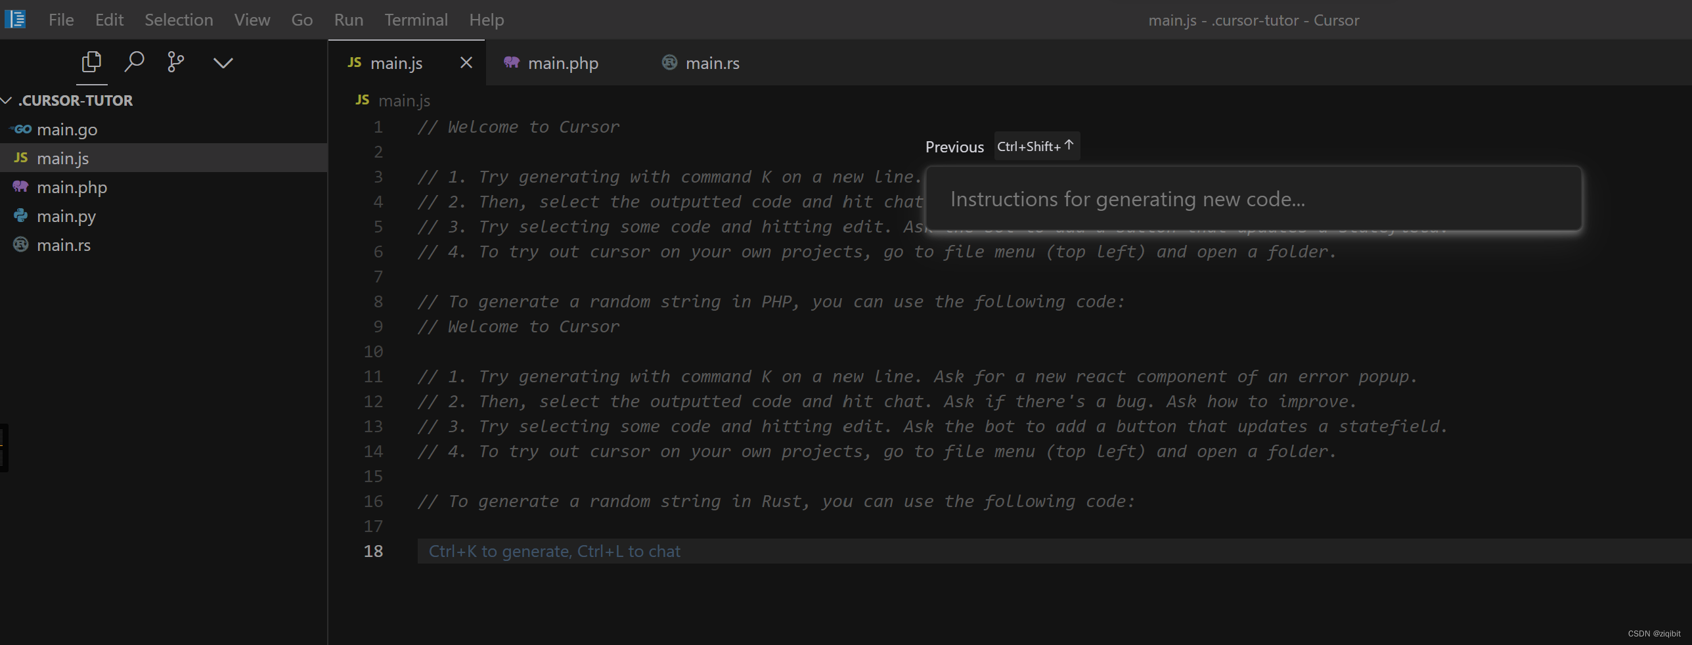
Task: Open the Selection menu
Action: point(179,20)
